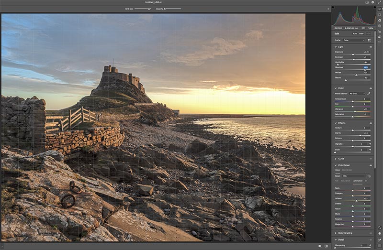383x250 pixels.
Task: Switch to the Hue tab in Color Mixer
Action: click(x=337, y=181)
